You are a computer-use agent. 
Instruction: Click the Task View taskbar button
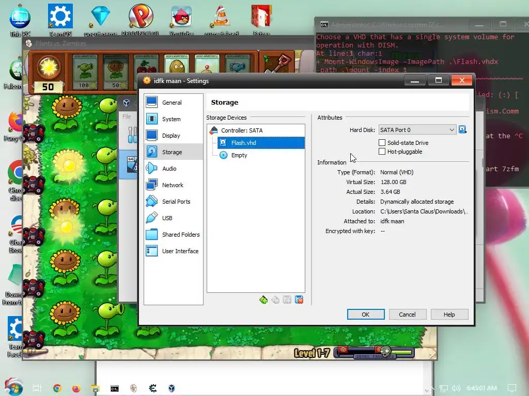click(37, 388)
